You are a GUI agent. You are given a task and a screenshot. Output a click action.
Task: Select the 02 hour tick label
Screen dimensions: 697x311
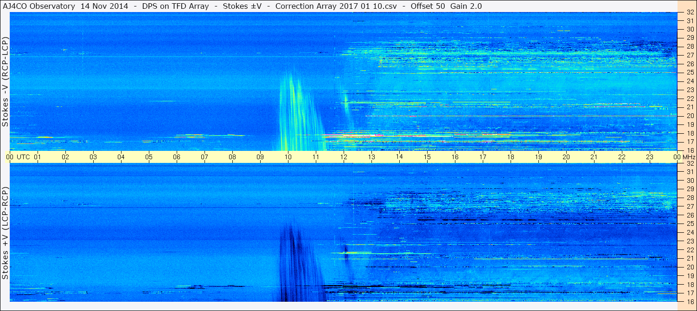pos(65,157)
